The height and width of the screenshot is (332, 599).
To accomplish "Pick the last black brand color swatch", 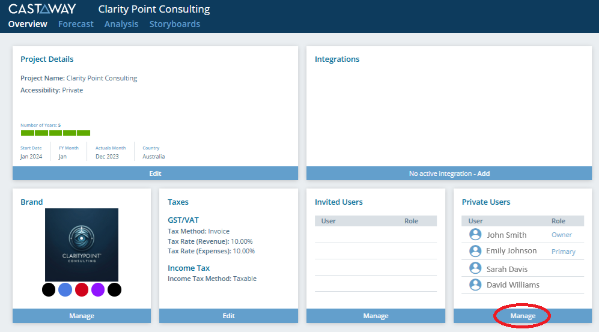I will coord(114,289).
